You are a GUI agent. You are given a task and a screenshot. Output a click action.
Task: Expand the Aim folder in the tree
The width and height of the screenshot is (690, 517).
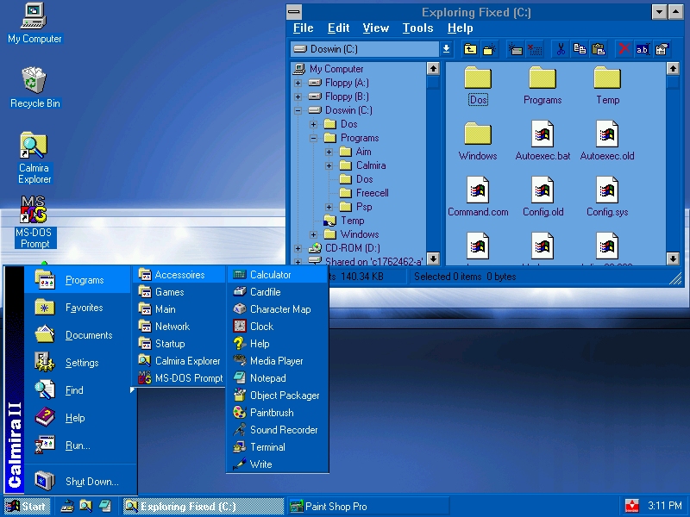point(329,152)
